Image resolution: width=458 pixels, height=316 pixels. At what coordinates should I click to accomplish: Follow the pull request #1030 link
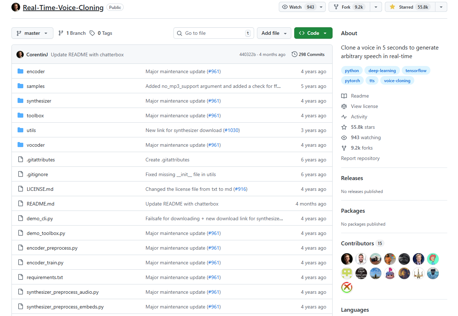[x=232, y=130]
